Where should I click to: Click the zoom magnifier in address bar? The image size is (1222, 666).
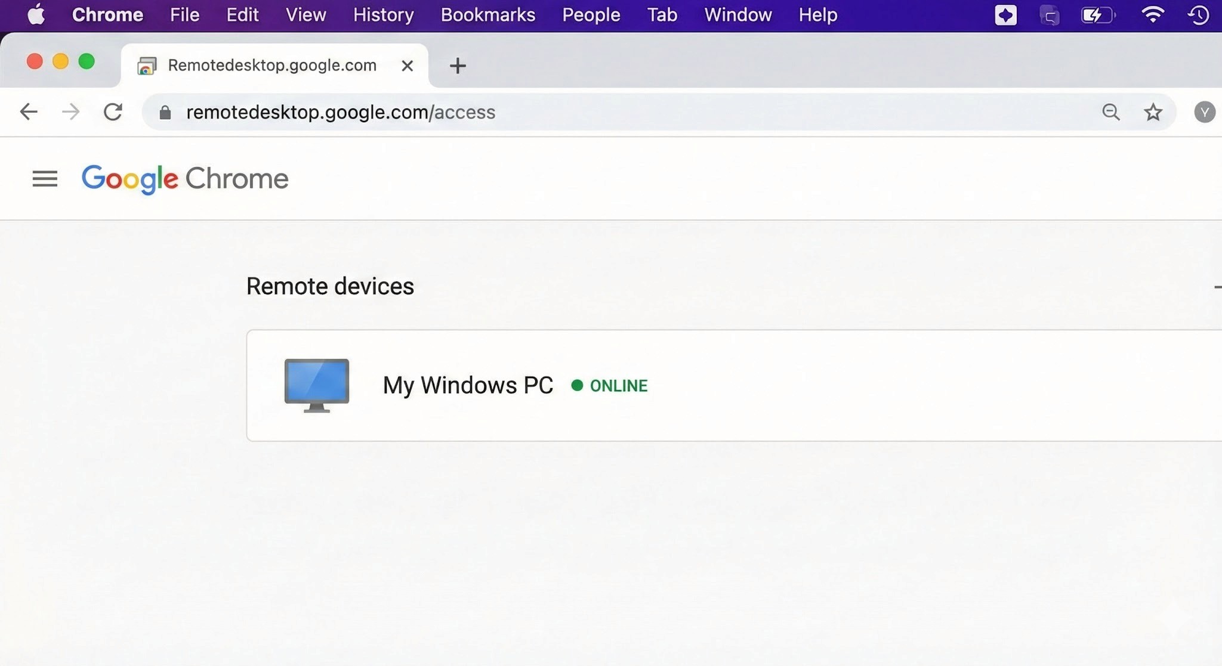pos(1110,111)
